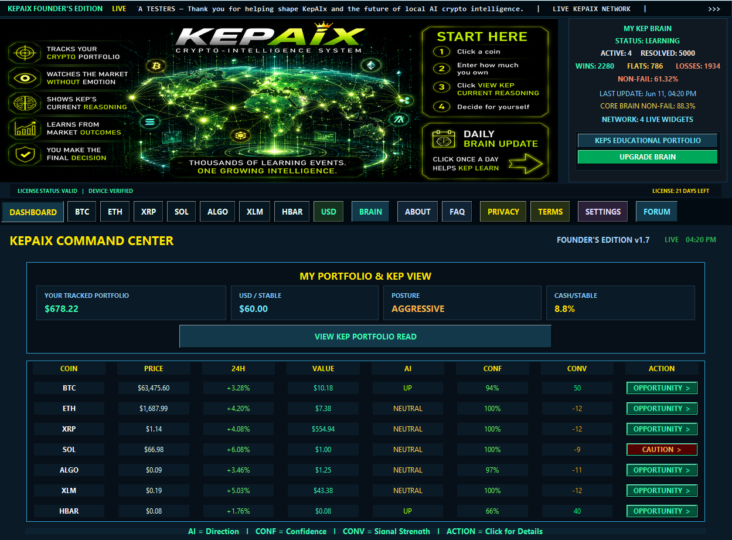Click NETWORK: 4 LIVE WIDGETS text
Screen dimensions: 732x540
coord(648,119)
